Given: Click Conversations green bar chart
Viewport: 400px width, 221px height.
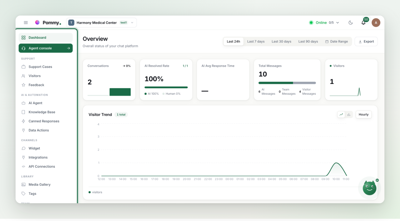Looking at the screenshot, I should pos(120,92).
